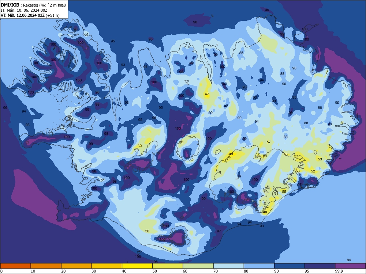This screenshot has height=274, width=366.
Task: Click the humidity value '49' near the southeast coast
Action: (265, 212)
